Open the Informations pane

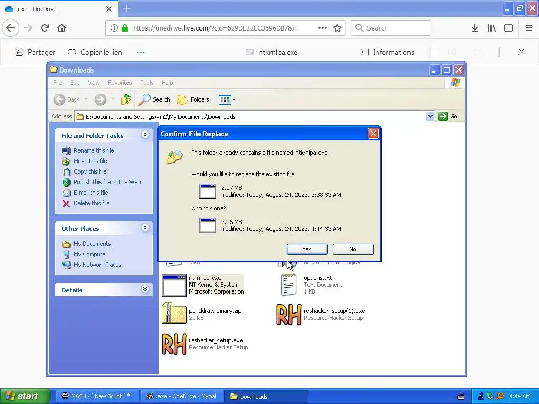(x=387, y=52)
